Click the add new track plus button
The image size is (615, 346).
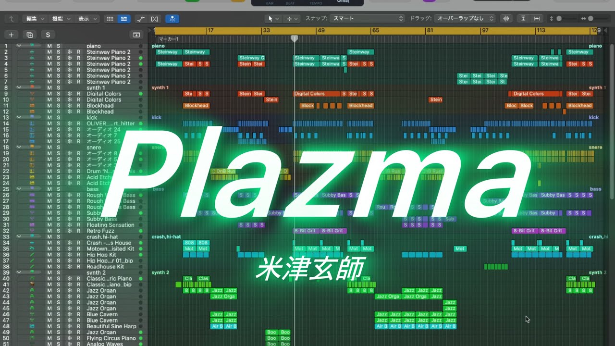[x=11, y=35]
